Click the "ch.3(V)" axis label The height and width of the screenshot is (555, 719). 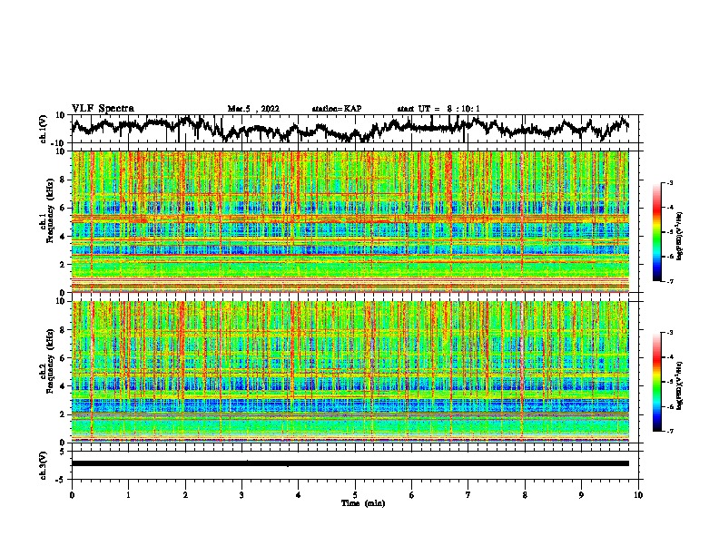point(44,465)
